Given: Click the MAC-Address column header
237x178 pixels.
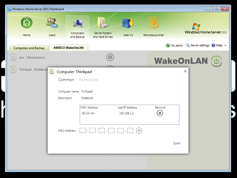Looking at the screenshot, I should click(89, 107).
